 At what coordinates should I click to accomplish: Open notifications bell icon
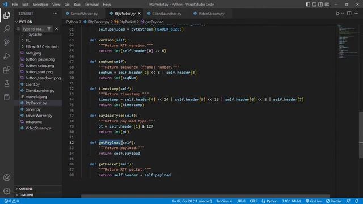(357, 201)
